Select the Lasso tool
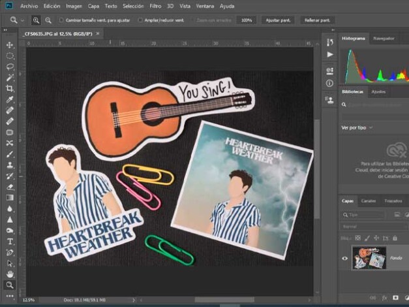Screen dimensions: 409x307 [x=10, y=67]
